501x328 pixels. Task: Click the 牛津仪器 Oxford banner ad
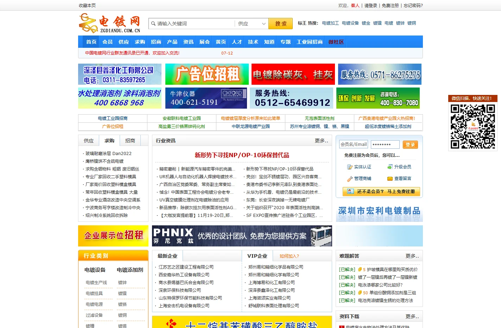[x=206, y=98]
